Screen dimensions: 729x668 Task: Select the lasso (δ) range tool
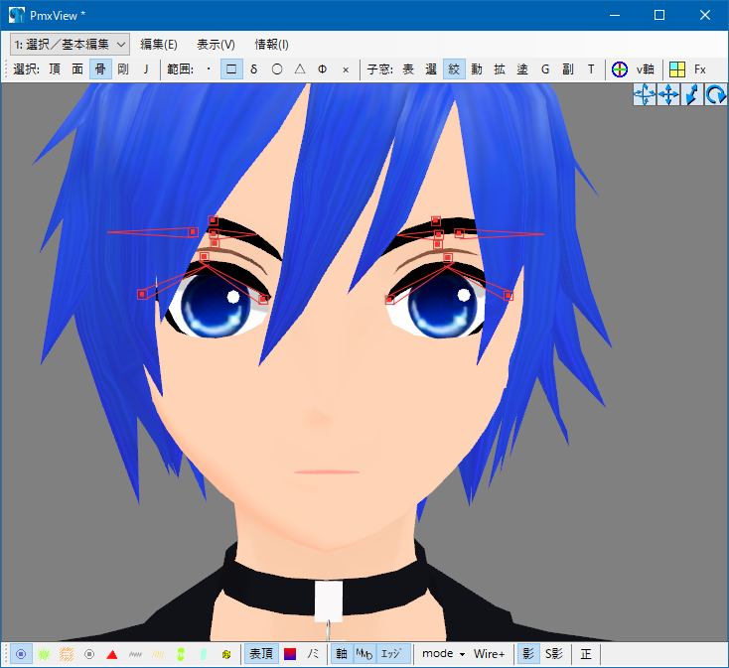254,69
